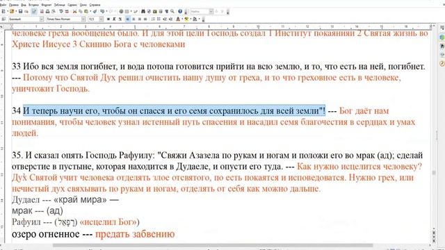Cut the selection with the scissors icon
This screenshot has height=250, width=445.
click(x=74, y=11)
